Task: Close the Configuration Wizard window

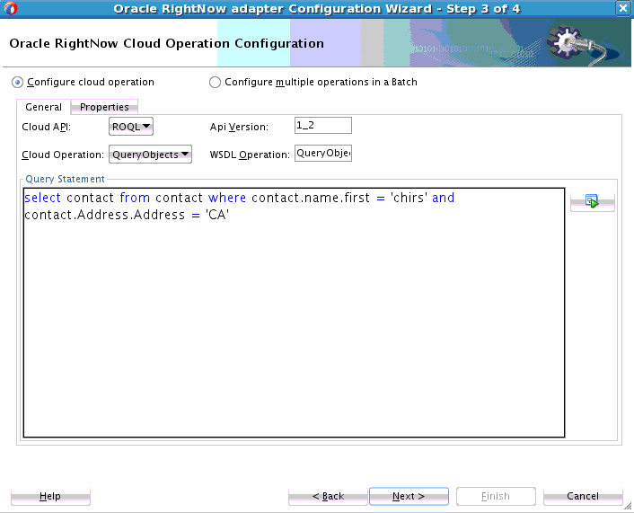Action: pos(623,8)
